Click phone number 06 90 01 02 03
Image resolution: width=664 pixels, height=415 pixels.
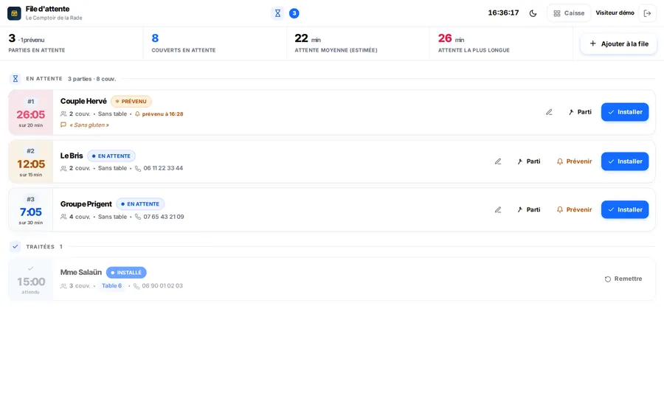162,285
